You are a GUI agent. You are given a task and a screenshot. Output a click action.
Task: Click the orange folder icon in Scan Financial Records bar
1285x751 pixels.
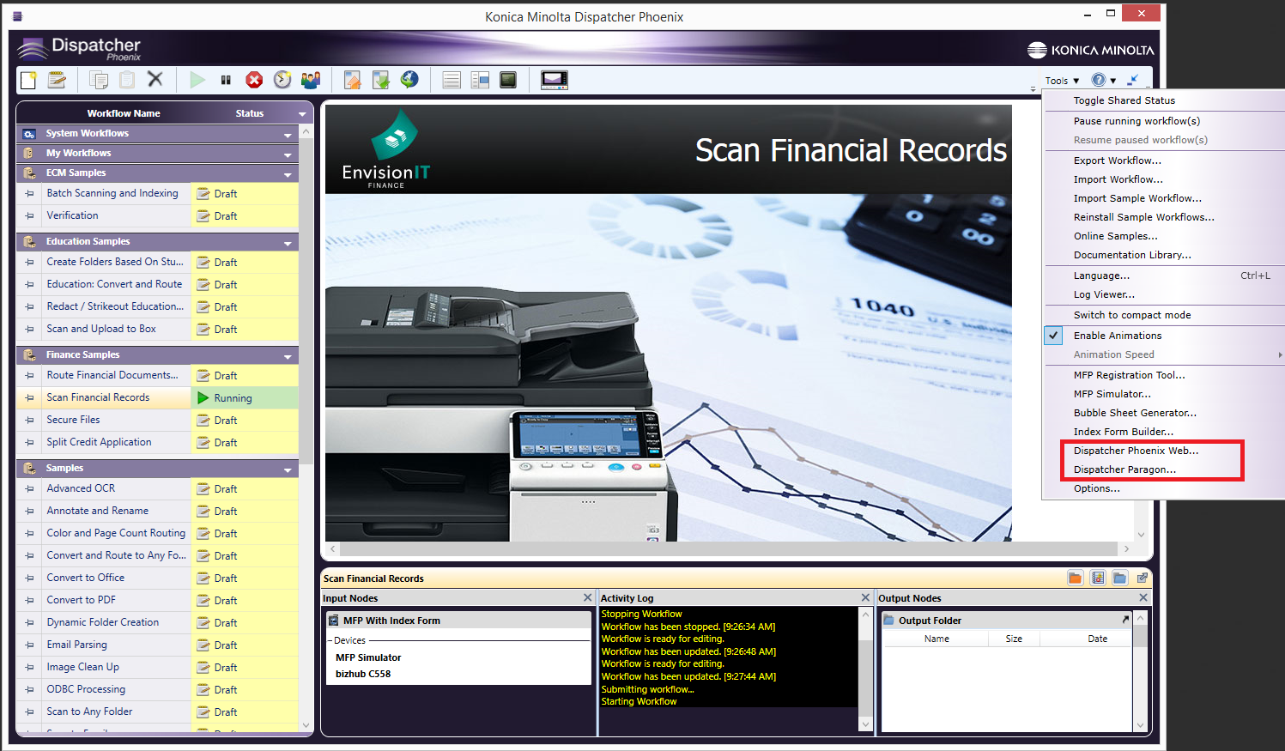pyautogui.click(x=1075, y=578)
